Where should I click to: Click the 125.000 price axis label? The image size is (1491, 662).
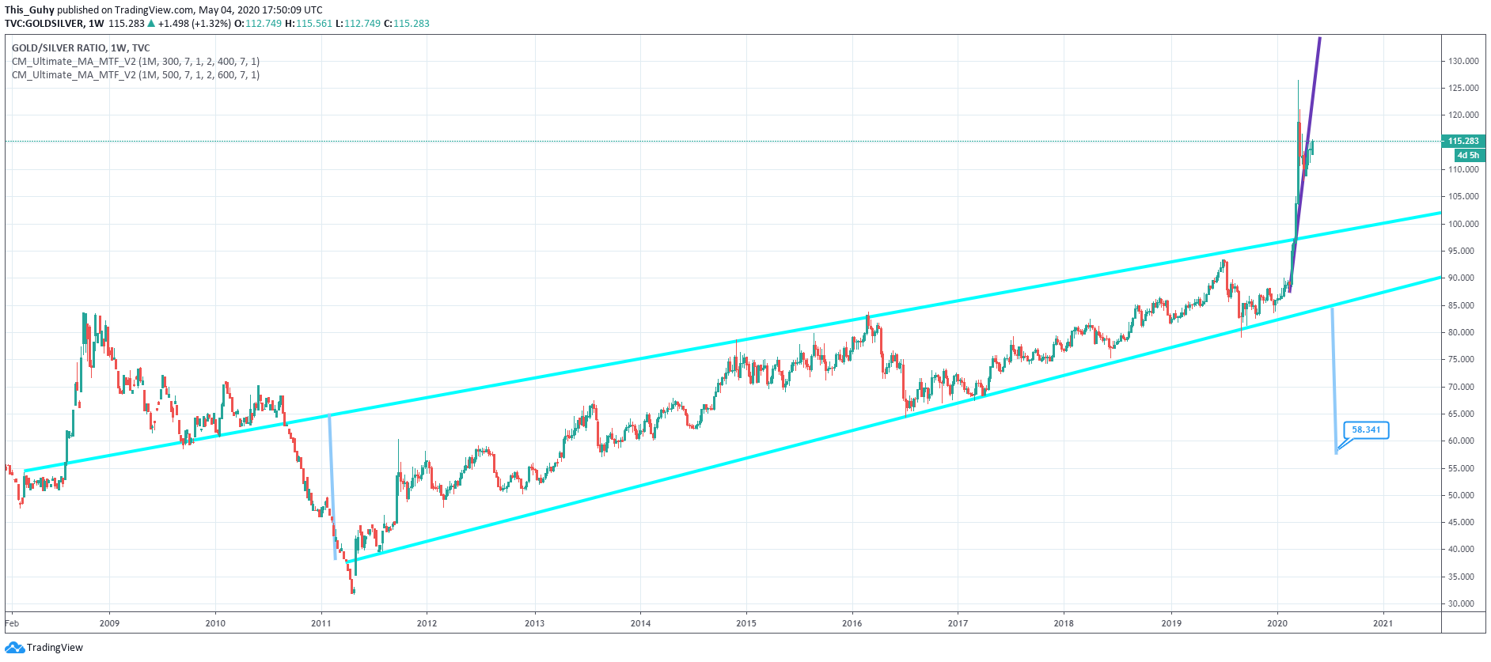coord(1463,88)
